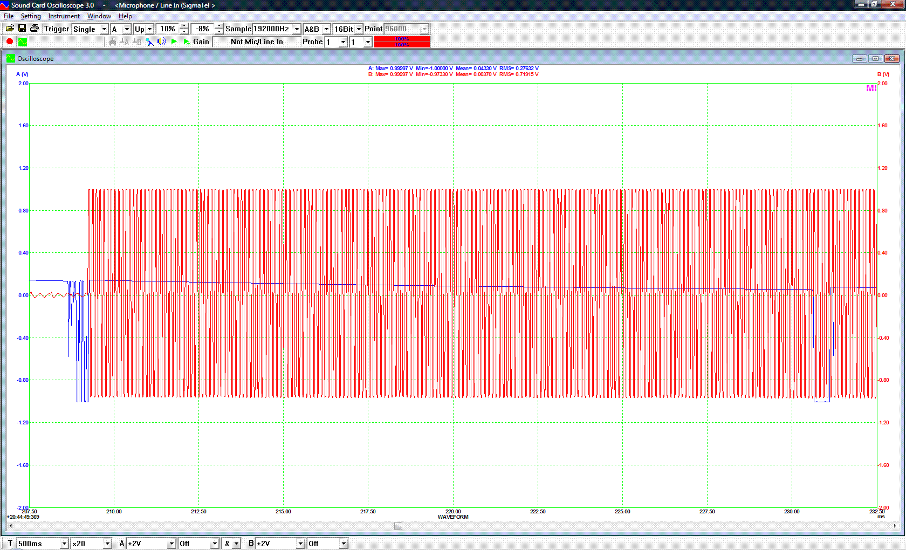Screen dimensions: 906x550
Task: Open the channel A ±2V range dropdown
Action: (x=171, y=544)
